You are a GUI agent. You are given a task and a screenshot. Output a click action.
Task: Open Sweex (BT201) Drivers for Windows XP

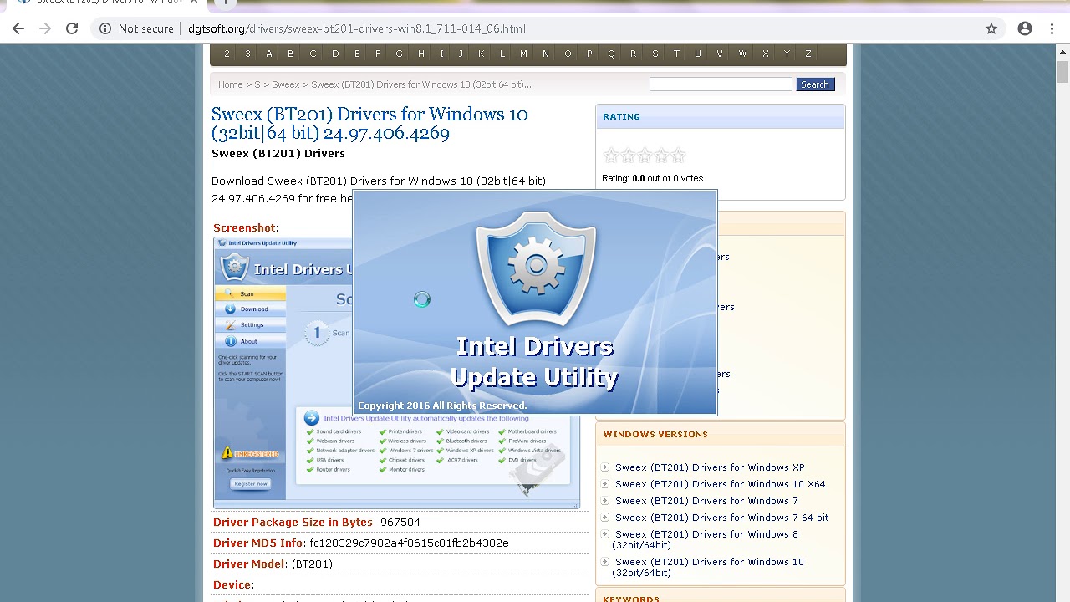710,467
